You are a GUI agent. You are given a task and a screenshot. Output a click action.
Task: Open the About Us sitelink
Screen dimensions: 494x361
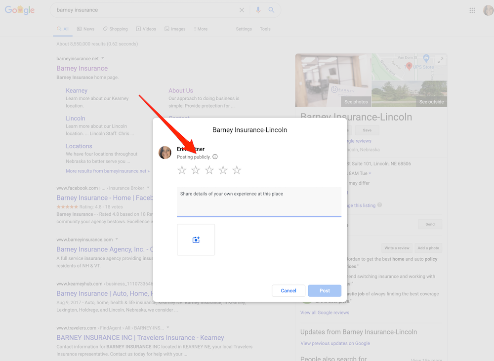[x=180, y=91]
